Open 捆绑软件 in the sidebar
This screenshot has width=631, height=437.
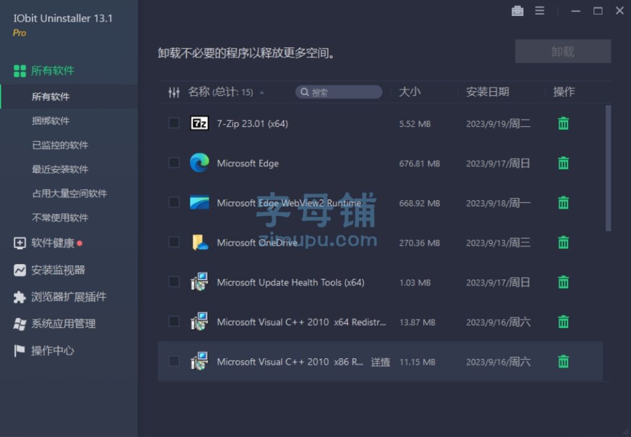(x=51, y=121)
